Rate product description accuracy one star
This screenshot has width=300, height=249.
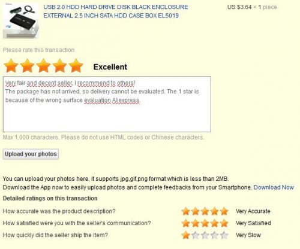point(186,211)
